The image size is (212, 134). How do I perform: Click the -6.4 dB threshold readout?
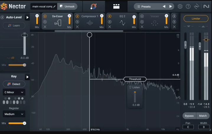pyautogui.click(x=175, y=75)
